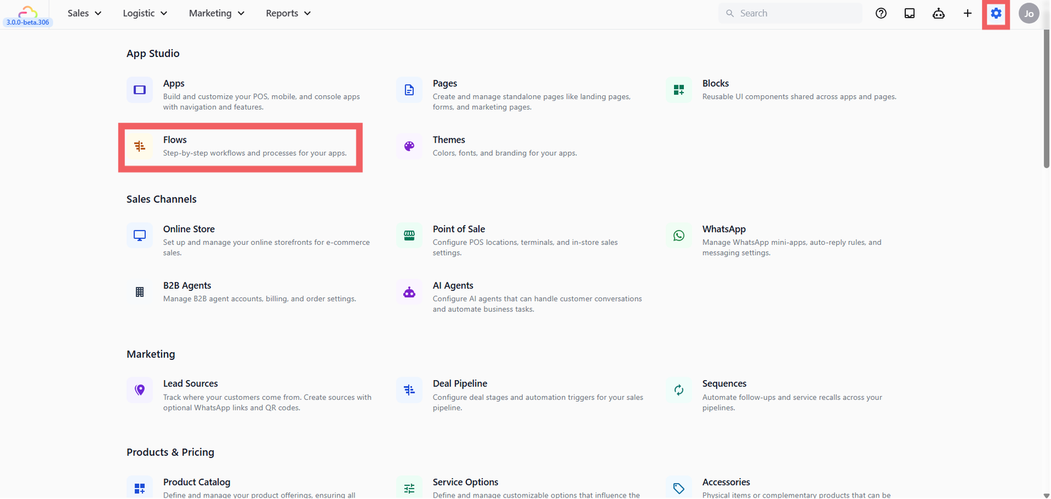This screenshot has width=1051, height=499.
Task: Expand the Logistic dropdown menu
Action: pos(145,13)
